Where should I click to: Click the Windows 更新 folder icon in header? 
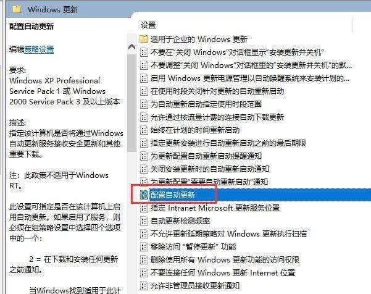click(17, 9)
